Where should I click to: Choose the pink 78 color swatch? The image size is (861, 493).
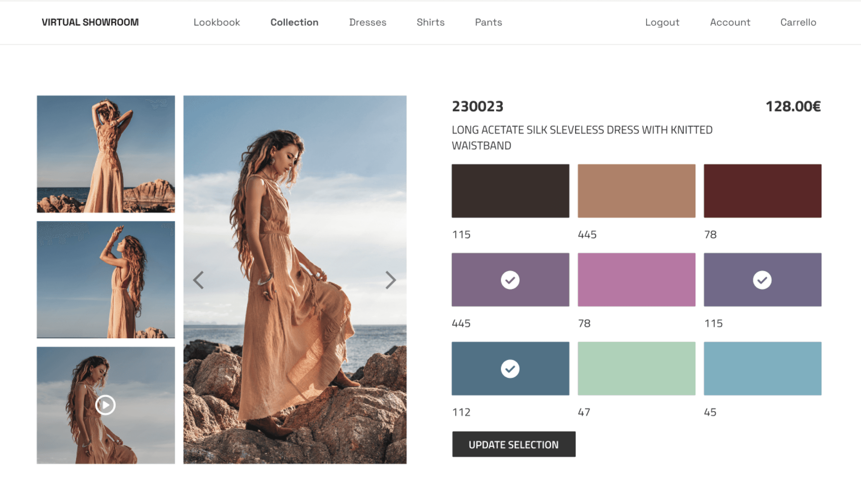(636, 280)
